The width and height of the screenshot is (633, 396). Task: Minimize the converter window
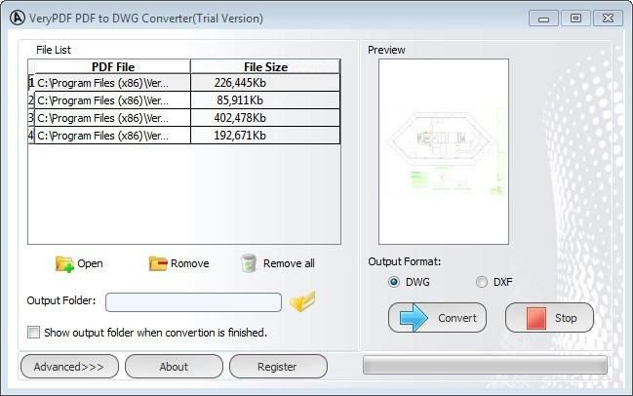coord(544,19)
